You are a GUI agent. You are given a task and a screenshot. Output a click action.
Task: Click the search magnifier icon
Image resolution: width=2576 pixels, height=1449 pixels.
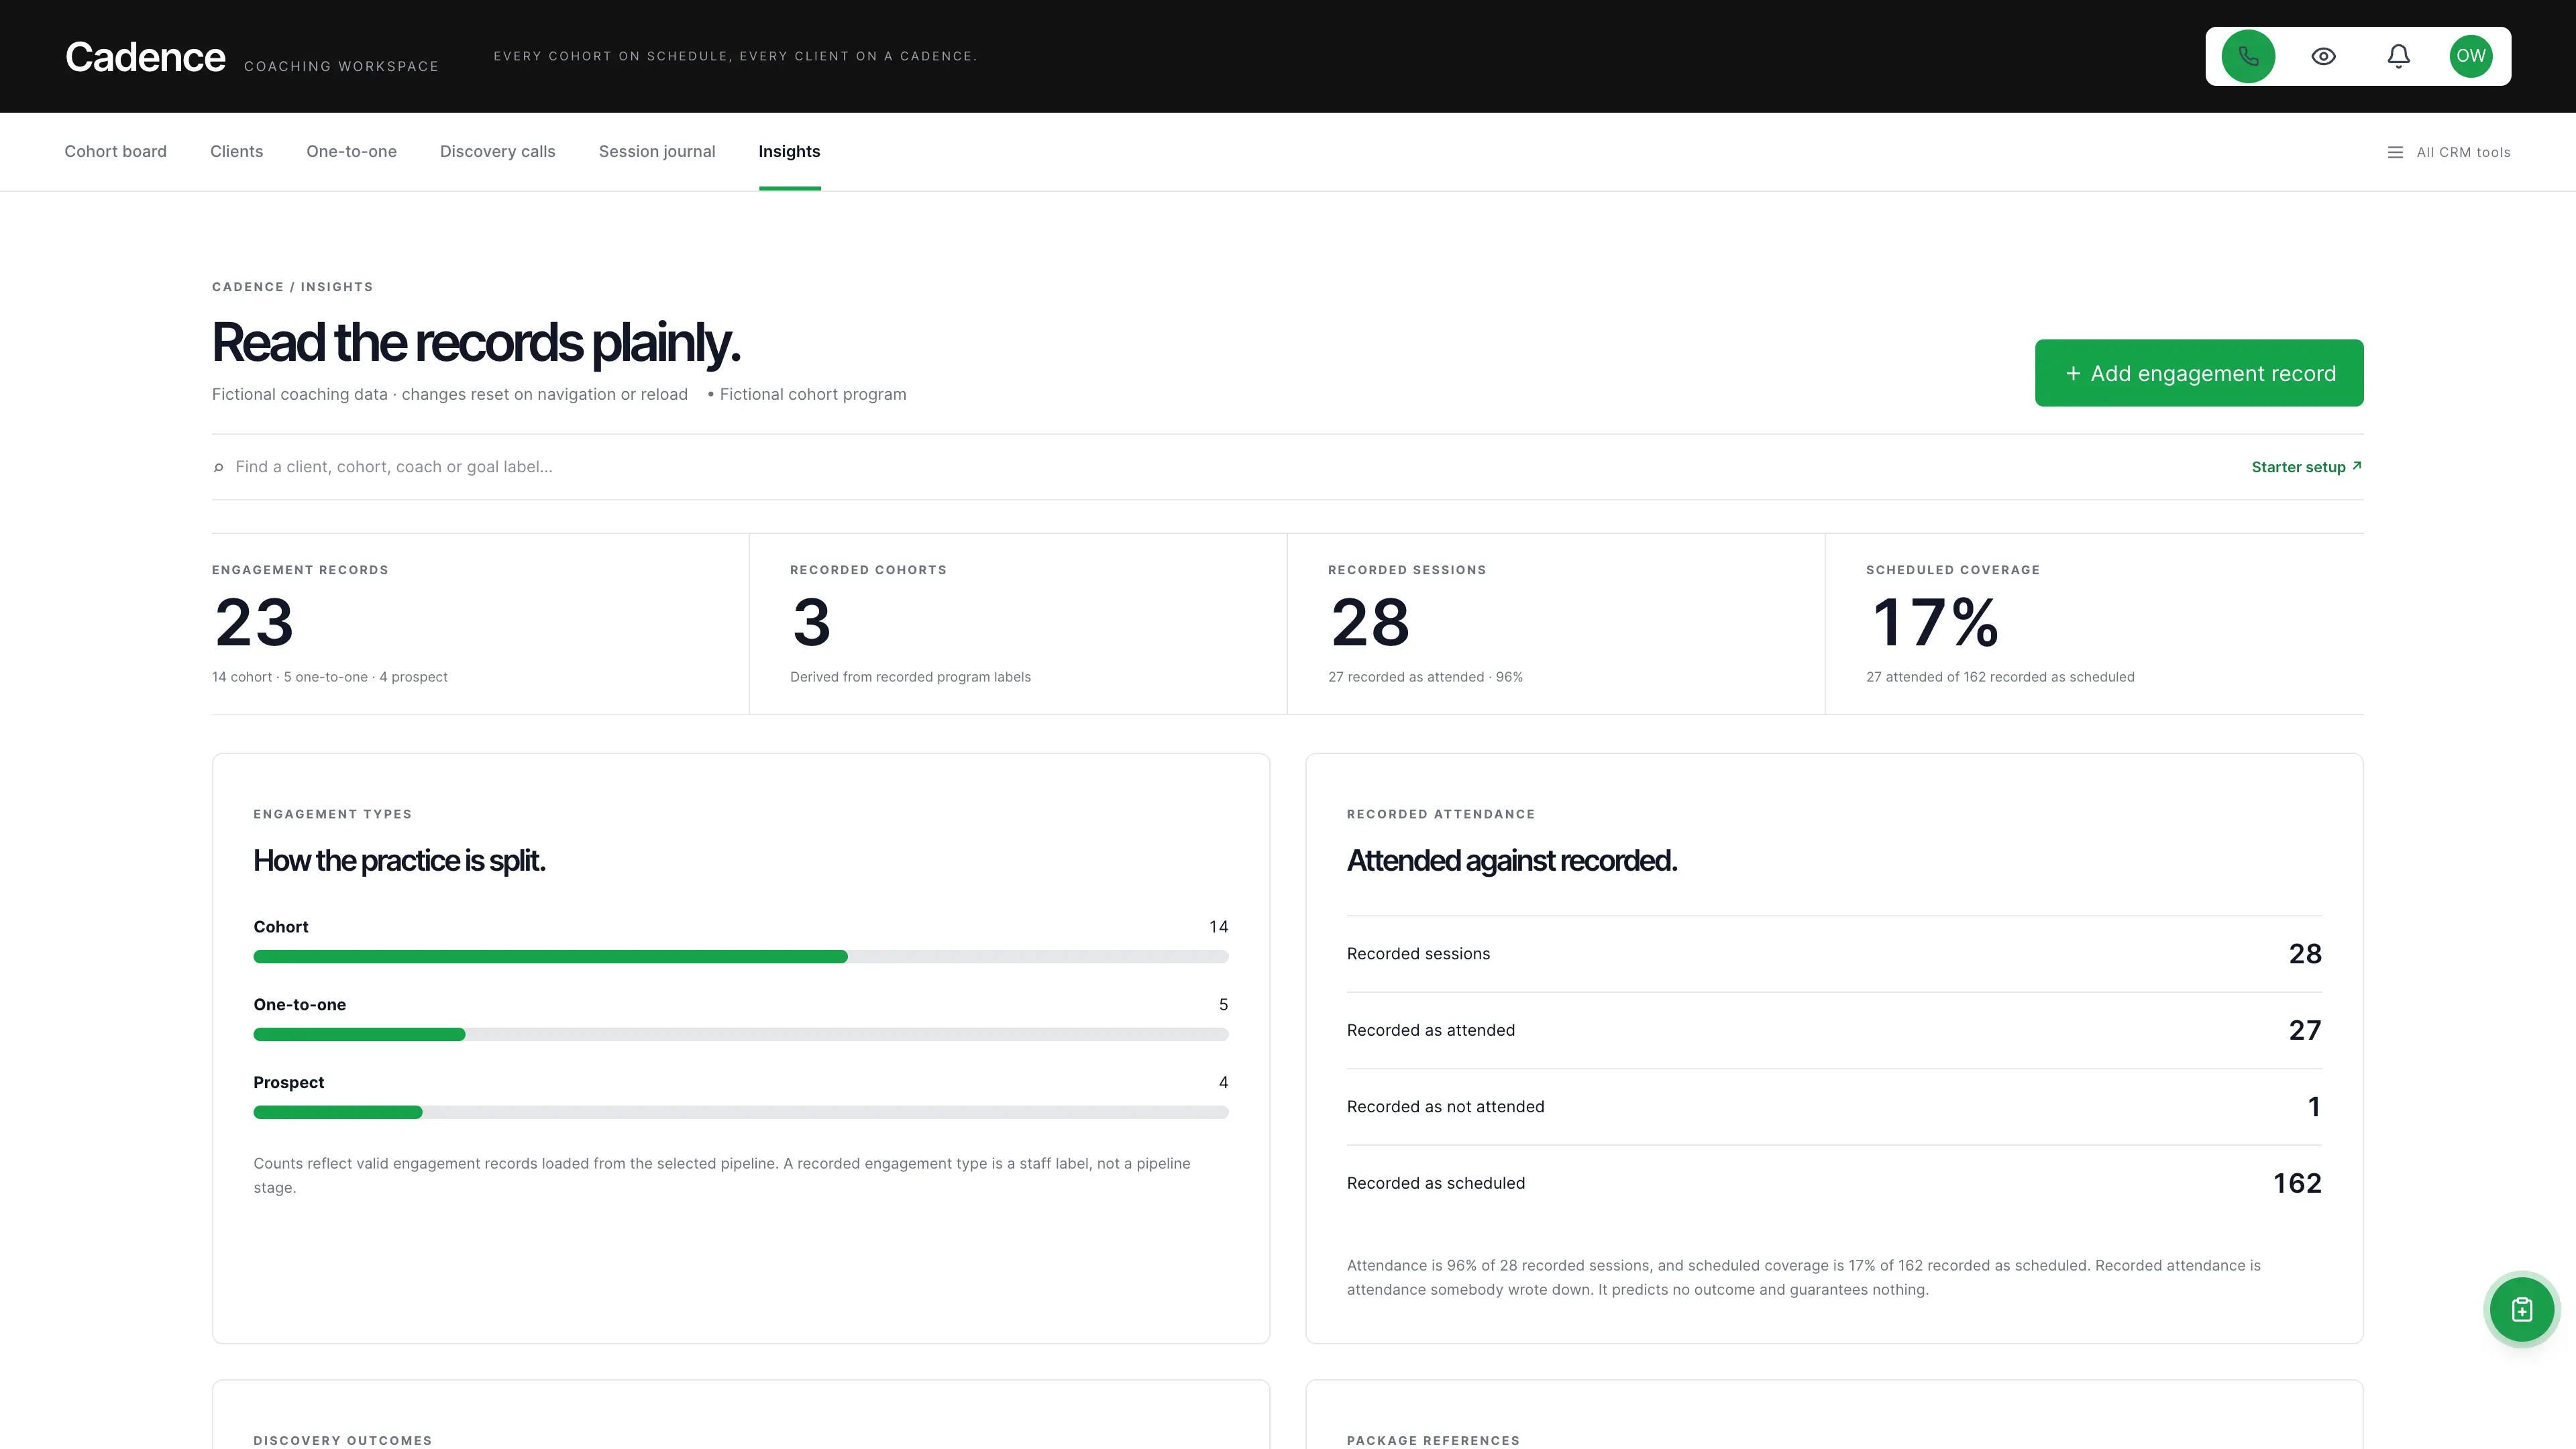tap(218, 467)
